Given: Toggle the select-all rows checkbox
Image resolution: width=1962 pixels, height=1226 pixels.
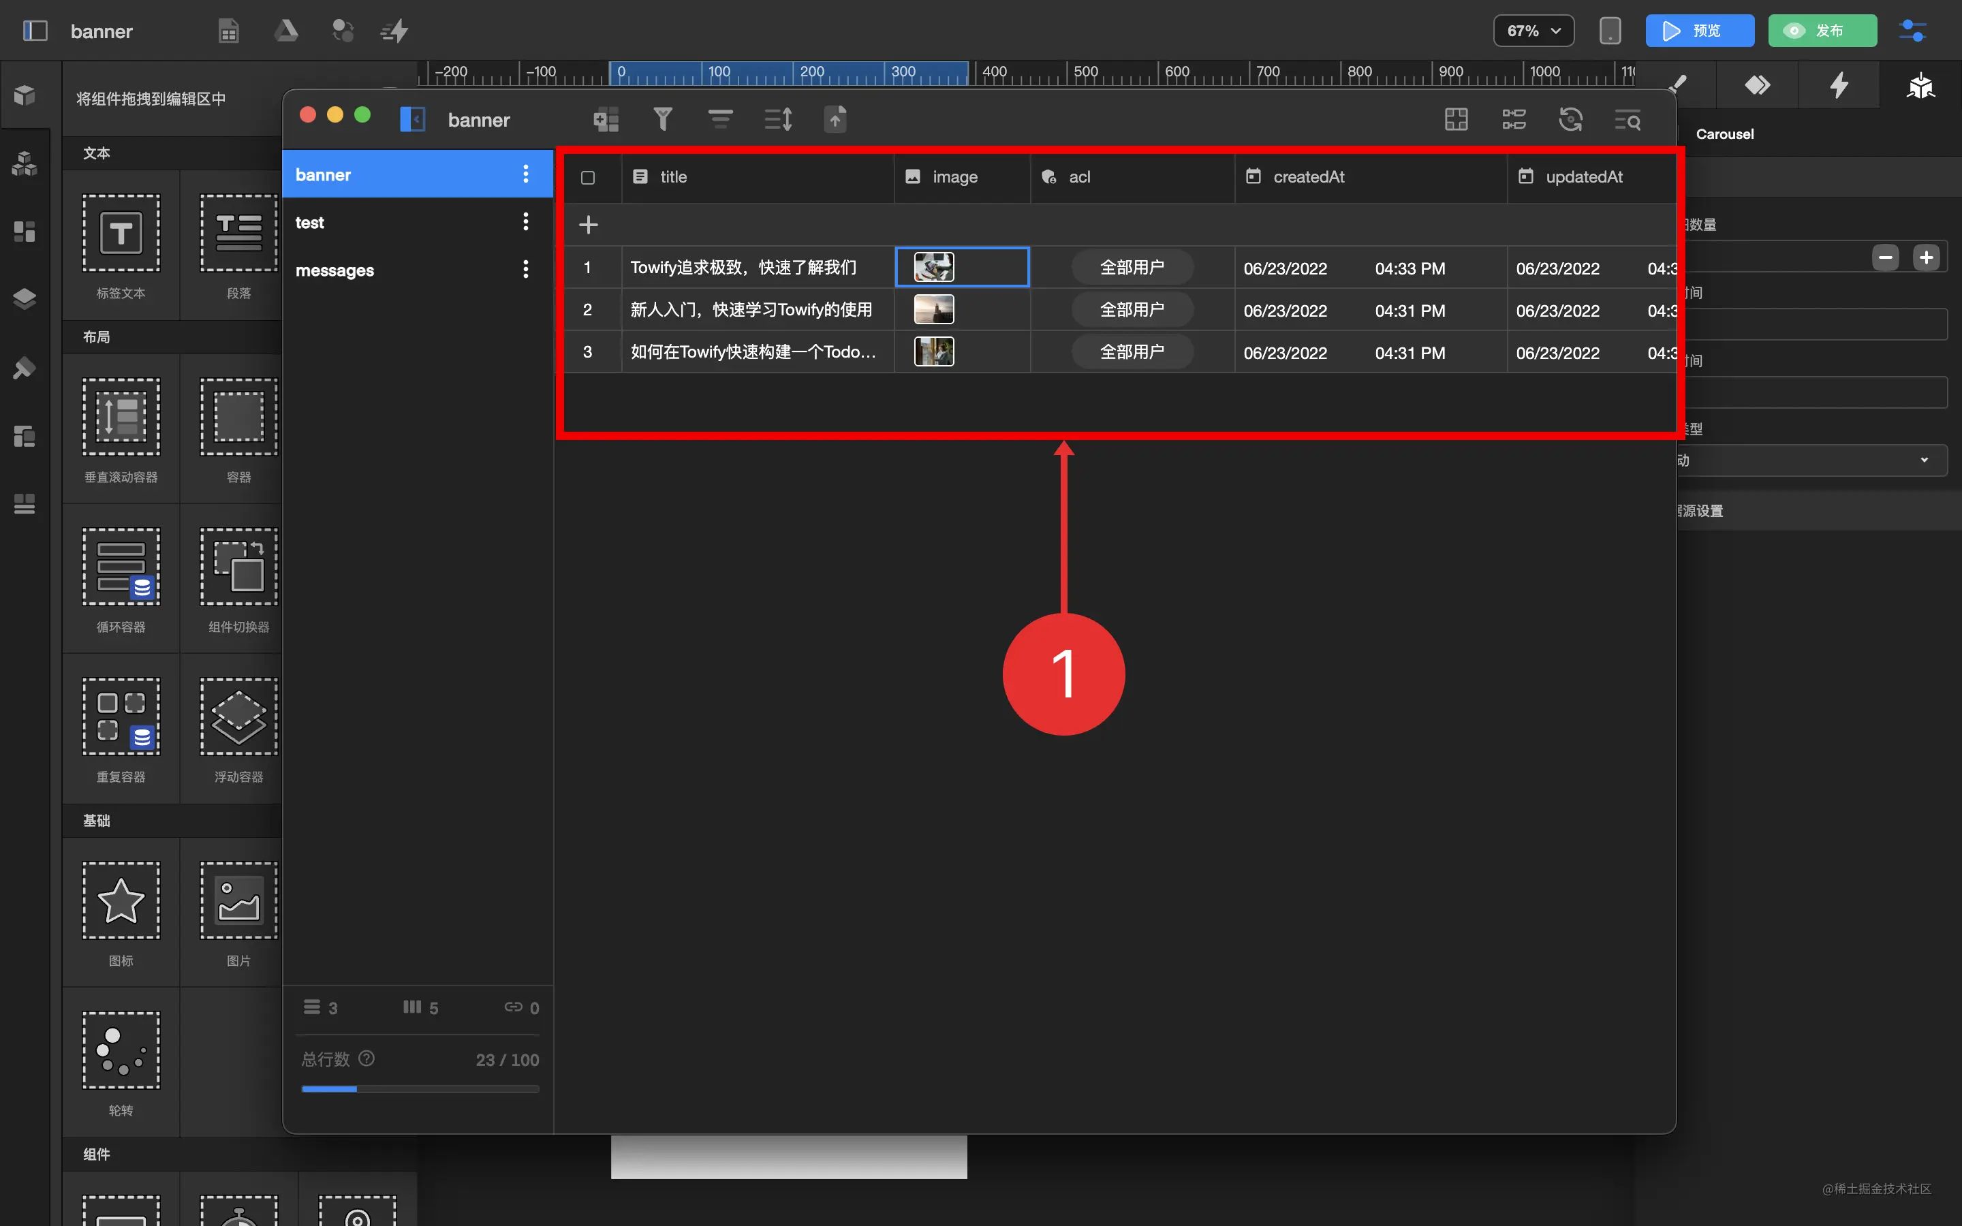Looking at the screenshot, I should tap(588, 178).
